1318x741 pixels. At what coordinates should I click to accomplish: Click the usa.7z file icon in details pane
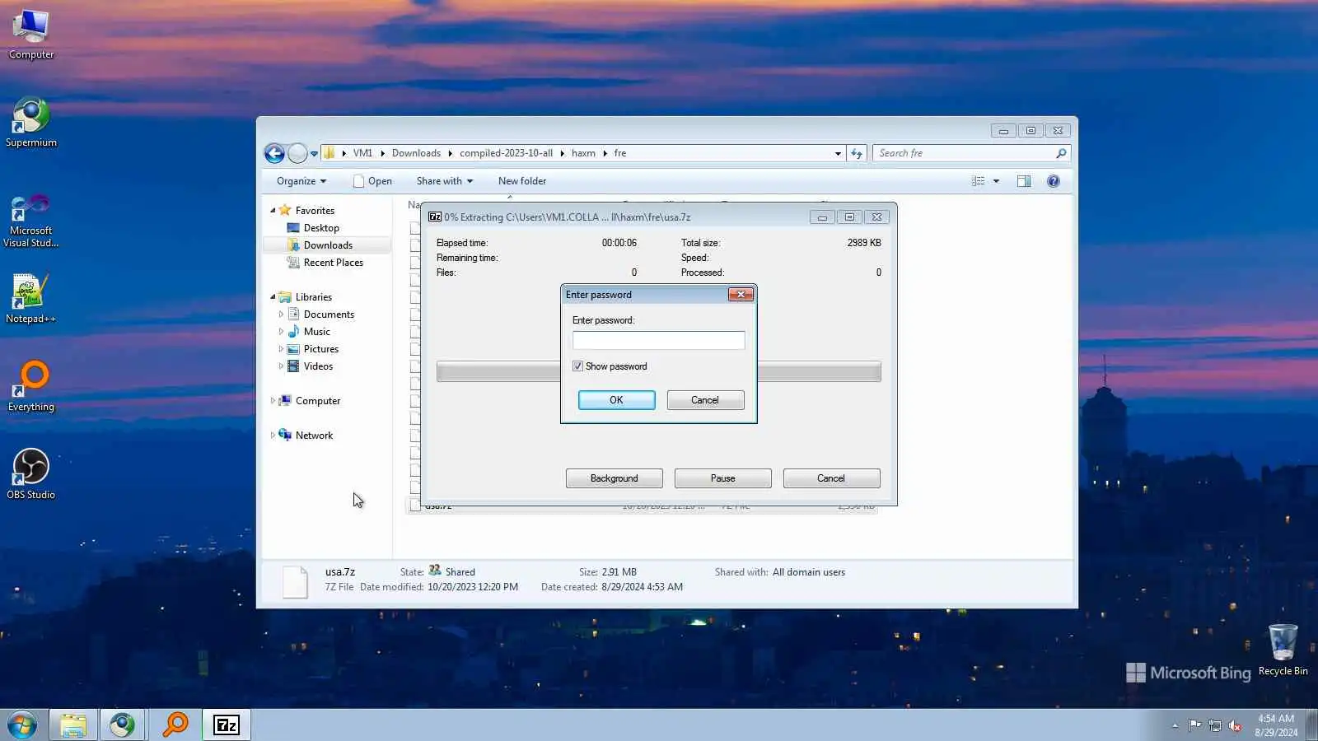(295, 581)
